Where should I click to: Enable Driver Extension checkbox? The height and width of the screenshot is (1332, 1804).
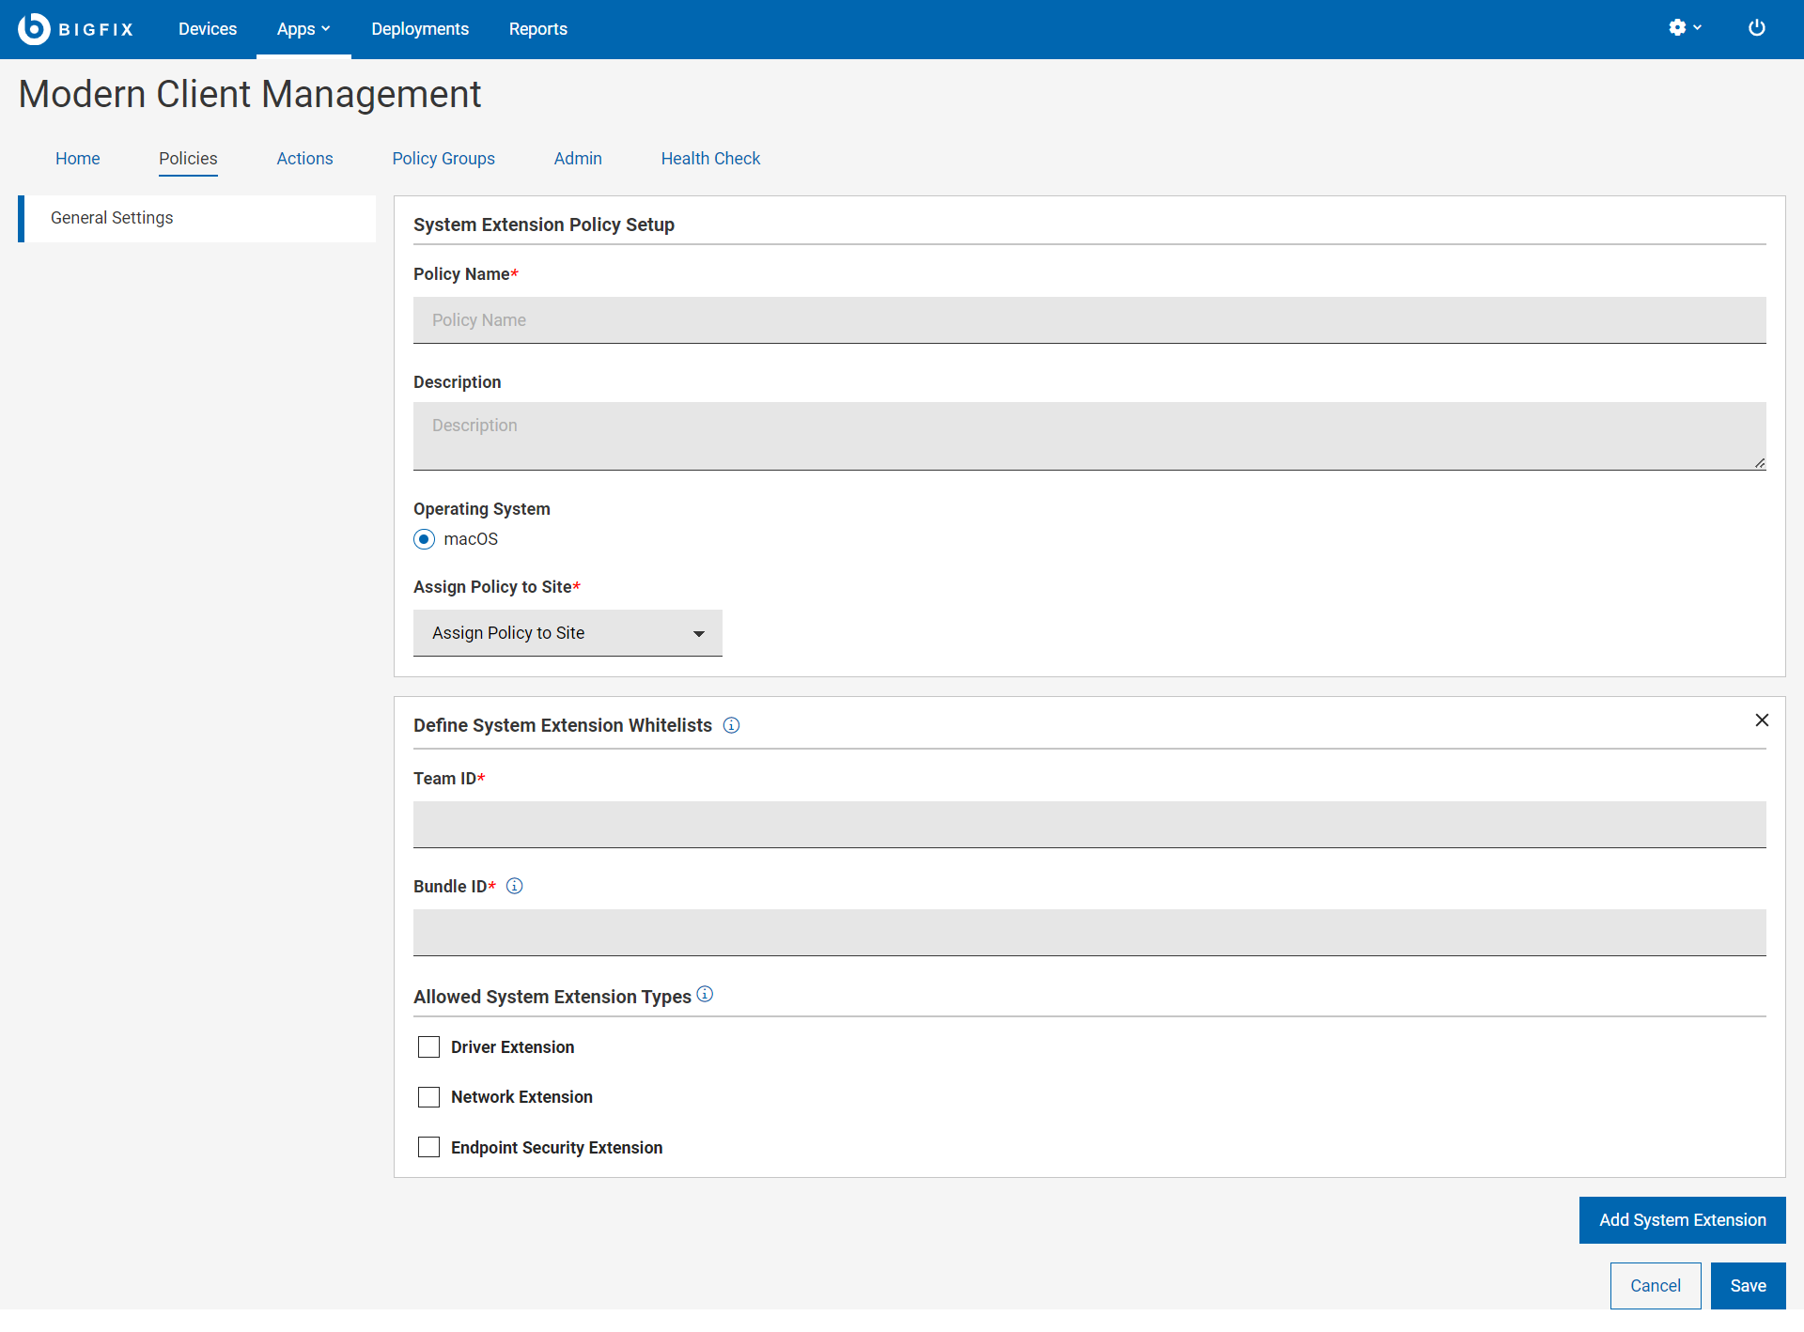(428, 1046)
